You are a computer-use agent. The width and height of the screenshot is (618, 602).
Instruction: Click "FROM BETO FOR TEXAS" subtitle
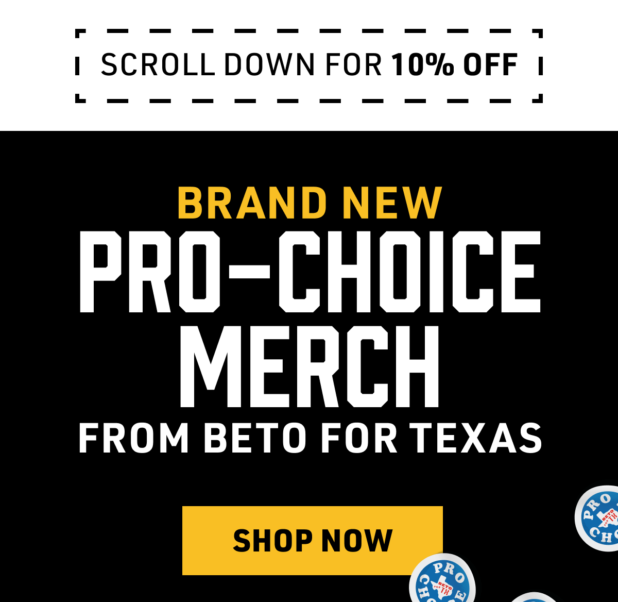point(310,438)
